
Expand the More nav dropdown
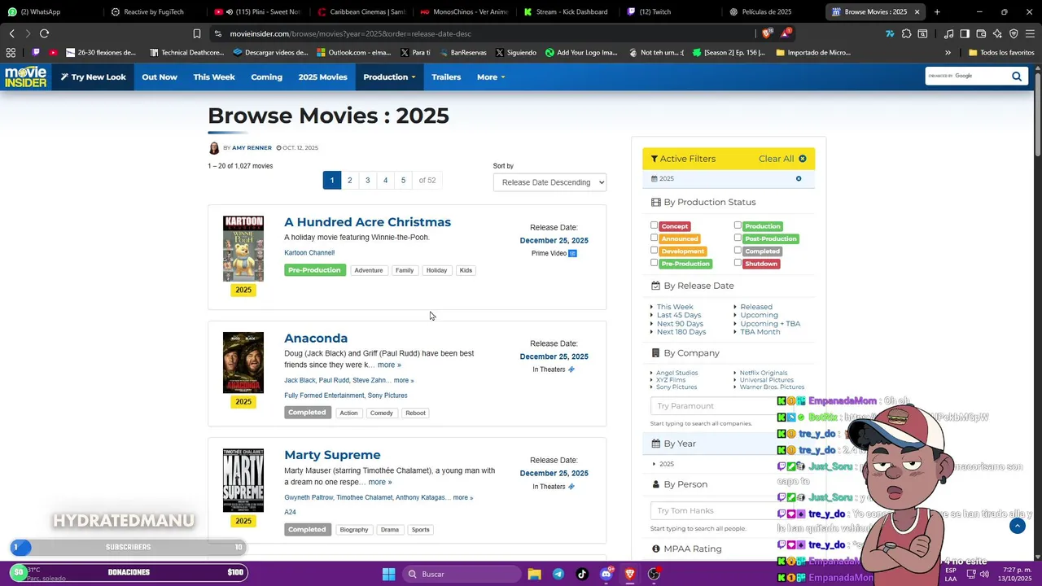coord(491,77)
